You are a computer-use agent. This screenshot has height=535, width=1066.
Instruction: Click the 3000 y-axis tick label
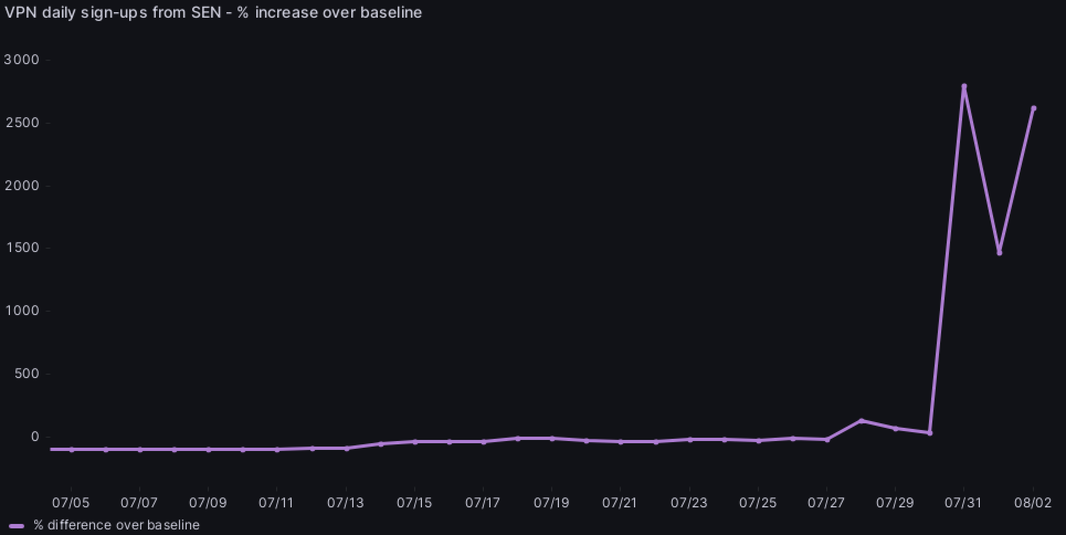(22, 60)
